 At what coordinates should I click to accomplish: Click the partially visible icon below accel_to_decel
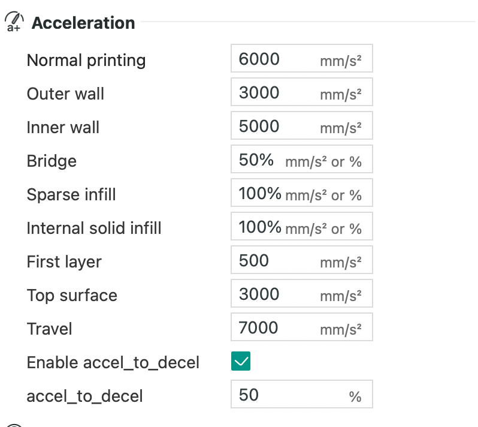pos(14,425)
